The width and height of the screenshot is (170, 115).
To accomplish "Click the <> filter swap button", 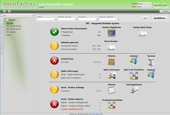I will pos(145,18).
